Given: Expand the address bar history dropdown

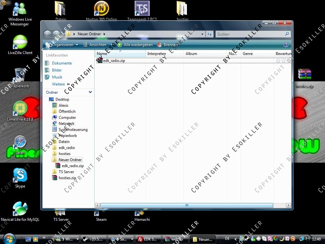Looking at the screenshot, I should click(x=202, y=34).
